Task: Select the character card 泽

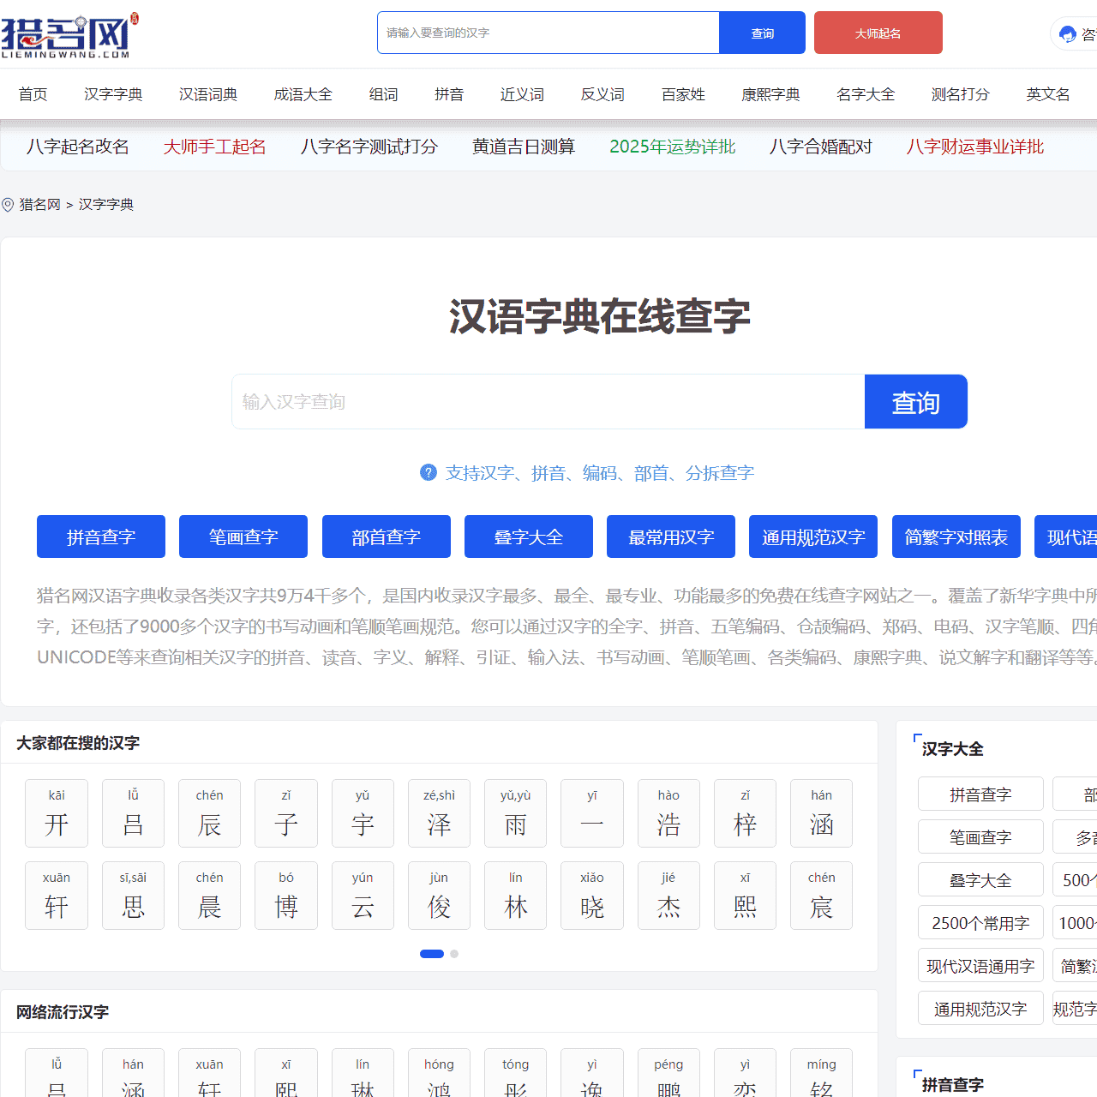Action: point(439,812)
